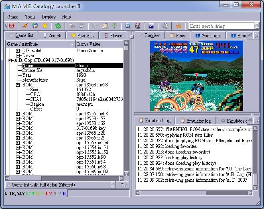Open the Game menu
The image size is (264, 209).
13,17
